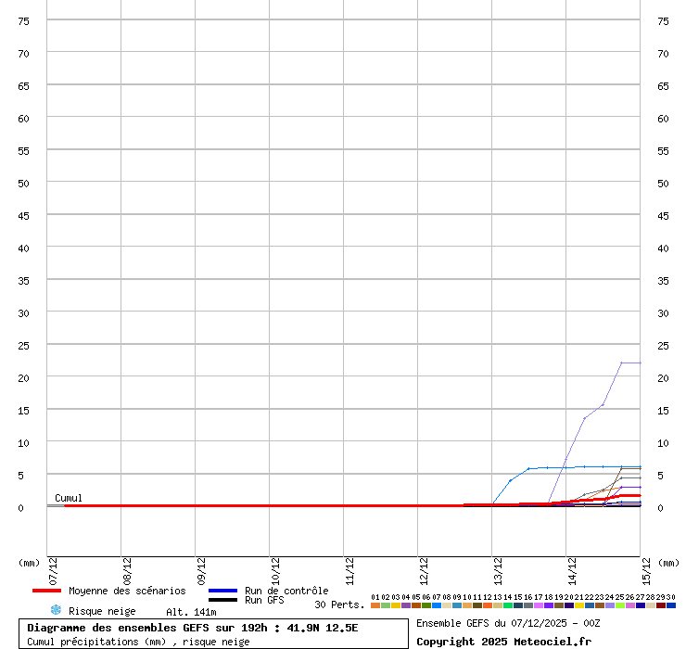
Task: Click the 75 value on left y-axis
Action: 24,21
